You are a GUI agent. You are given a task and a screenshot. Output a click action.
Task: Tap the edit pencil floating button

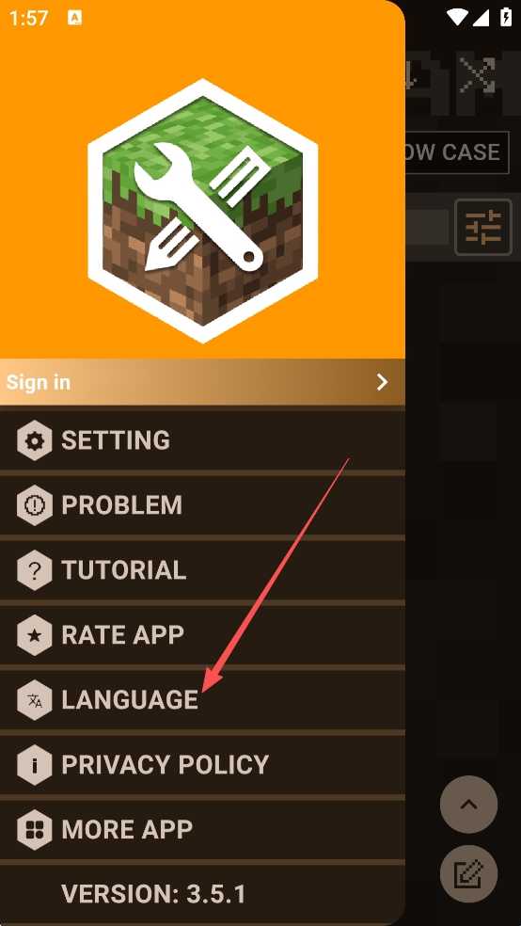click(x=468, y=874)
